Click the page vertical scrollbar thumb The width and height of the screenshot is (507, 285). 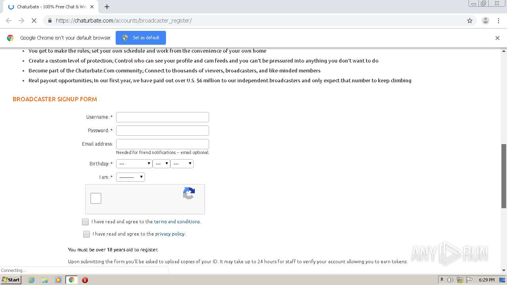[504, 176]
